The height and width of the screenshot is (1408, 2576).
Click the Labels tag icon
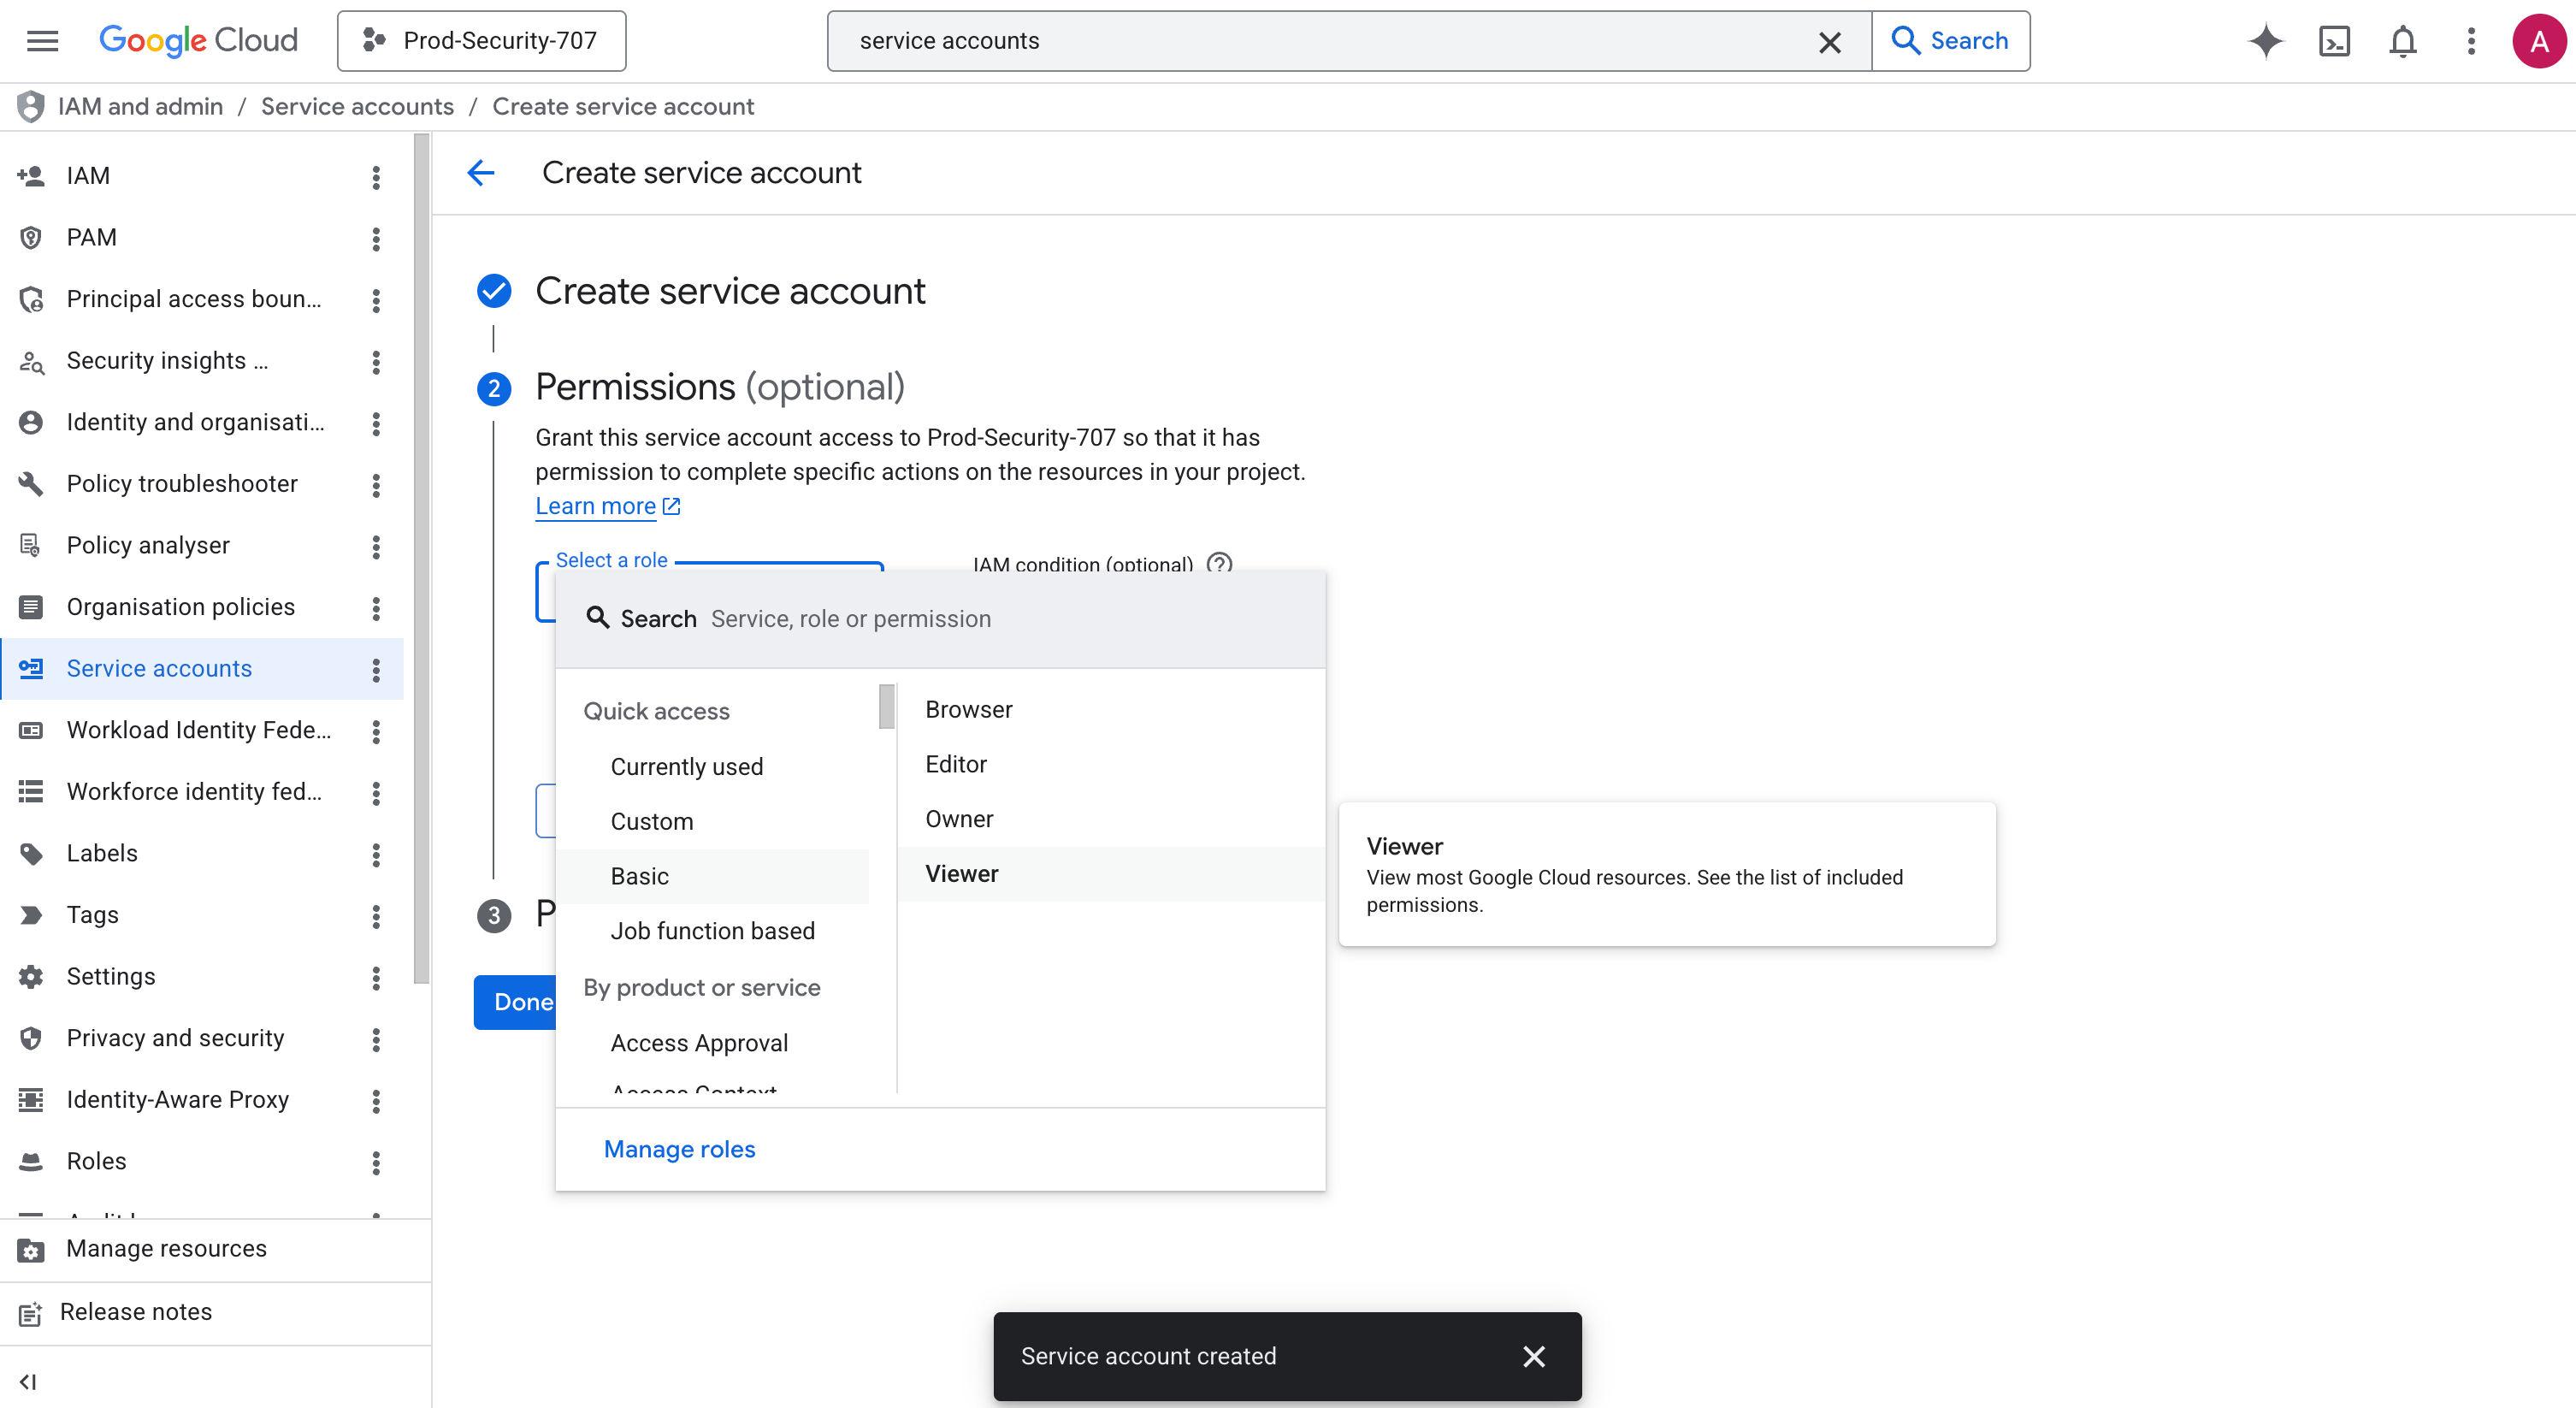coord(31,854)
